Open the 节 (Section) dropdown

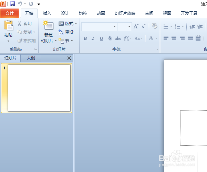click(65, 41)
